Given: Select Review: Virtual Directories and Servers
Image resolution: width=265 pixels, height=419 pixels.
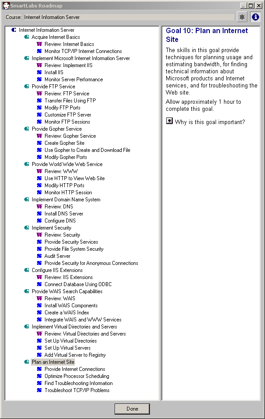Looking at the screenshot, I should coord(85,333).
